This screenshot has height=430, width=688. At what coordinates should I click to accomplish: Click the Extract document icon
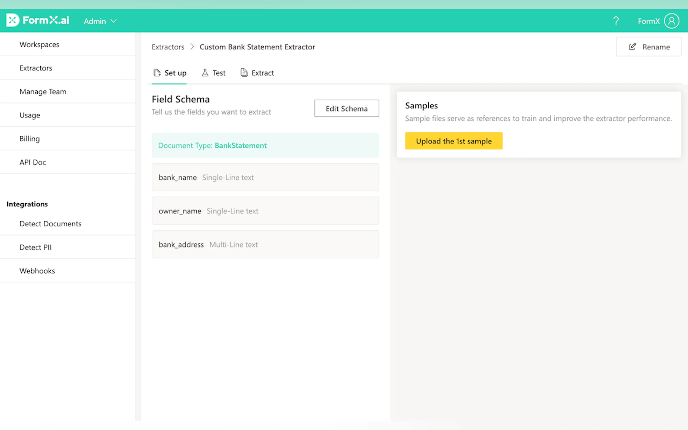[244, 73]
